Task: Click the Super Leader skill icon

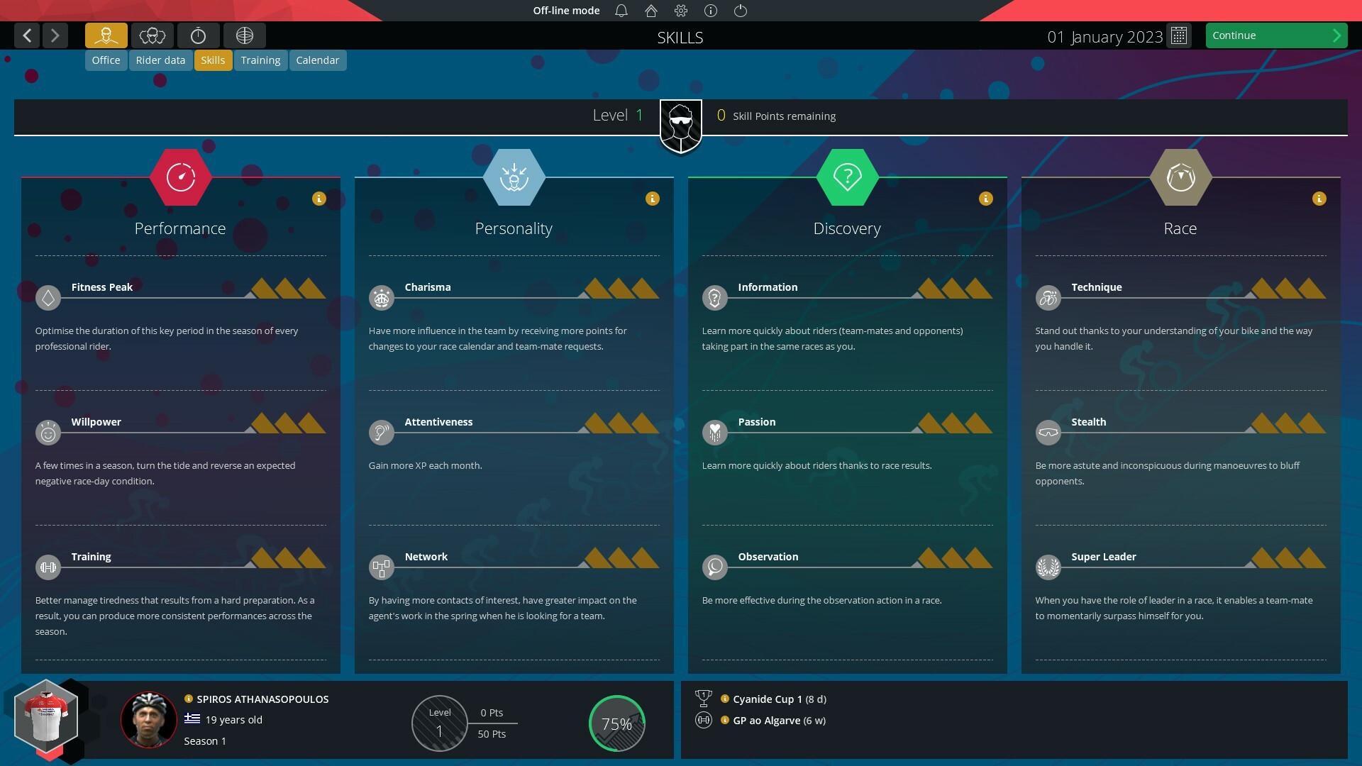Action: click(x=1047, y=566)
